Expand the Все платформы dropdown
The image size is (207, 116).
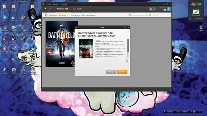pyautogui.click(x=90, y=15)
